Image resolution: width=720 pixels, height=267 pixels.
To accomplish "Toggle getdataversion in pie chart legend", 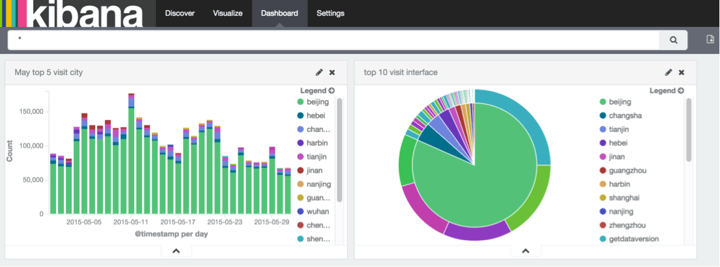I will click(x=629, y=239).
